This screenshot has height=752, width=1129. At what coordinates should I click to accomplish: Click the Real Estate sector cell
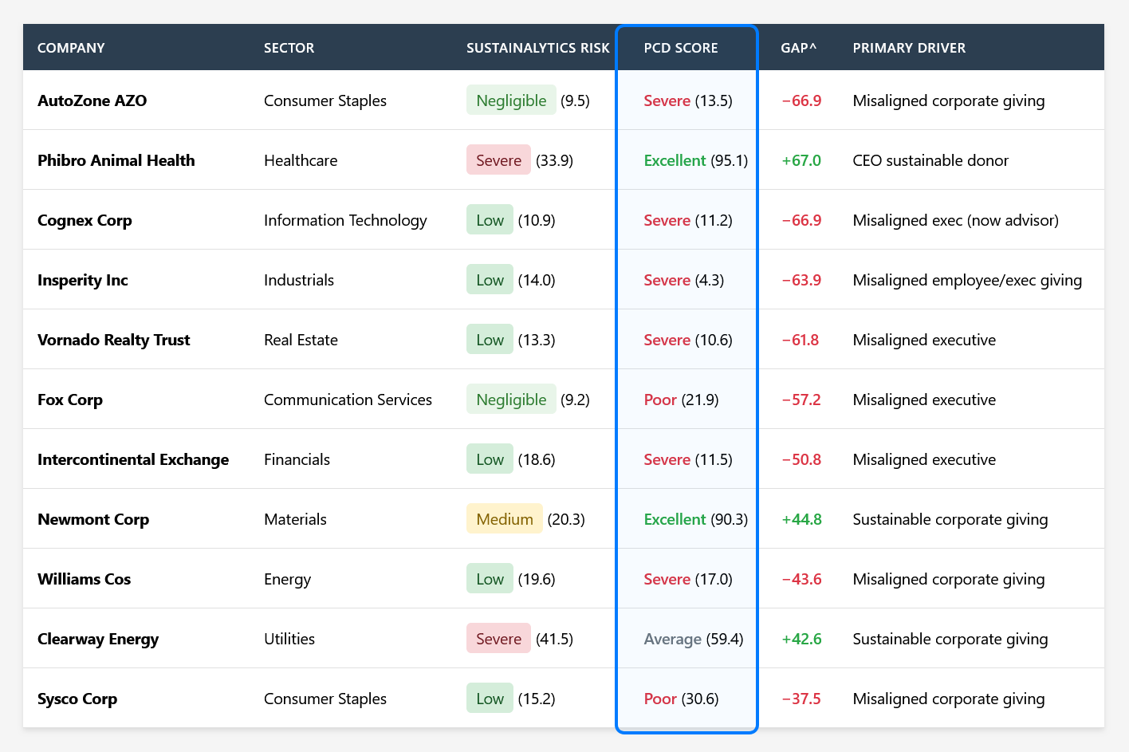(301, 340)
